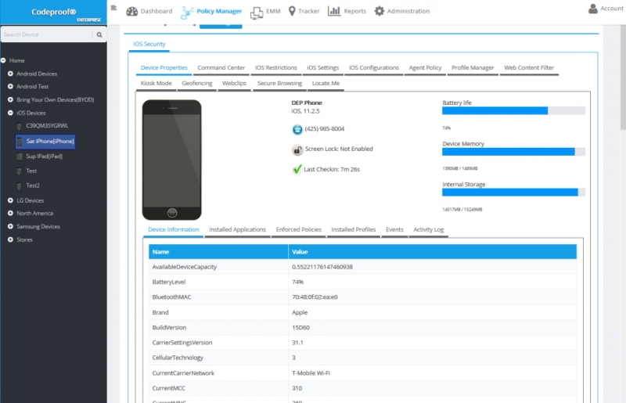Focus the Search Device input field
This screenshot has width=626, height=403.
point(47,34)
